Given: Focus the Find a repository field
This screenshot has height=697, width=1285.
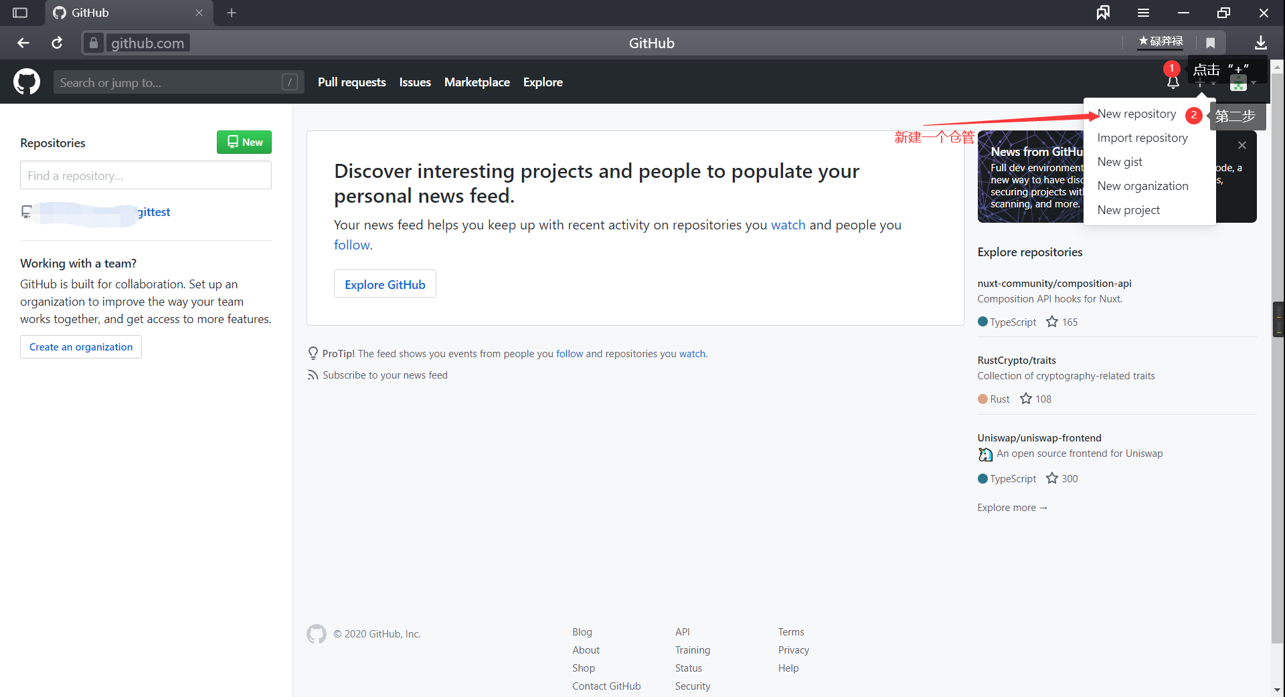Looking at the screenshot, I should click(146, 175).
